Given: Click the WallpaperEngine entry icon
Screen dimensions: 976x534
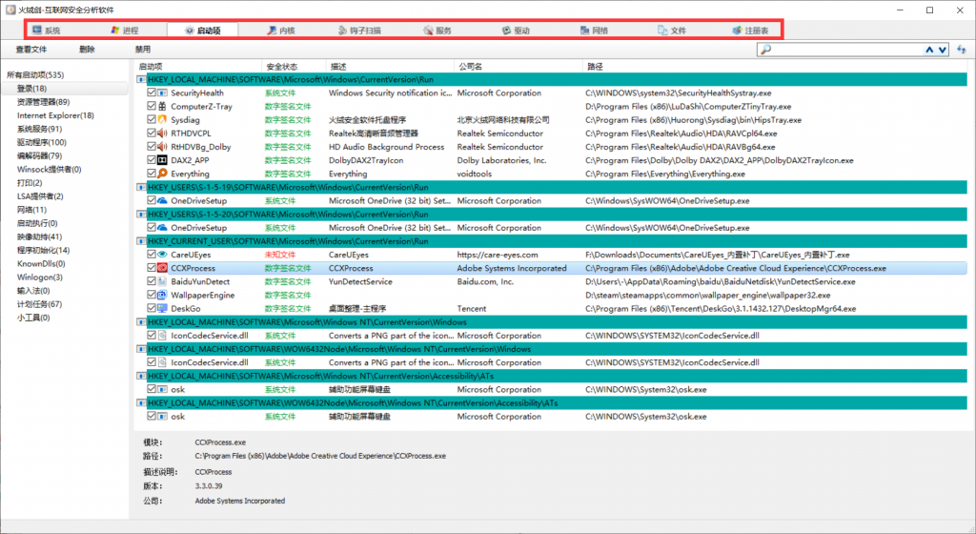Looking at the screenshot, I should (162, 296).
